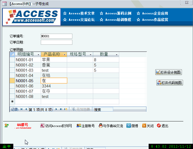Click product name cell 苹果

point(54,60)
